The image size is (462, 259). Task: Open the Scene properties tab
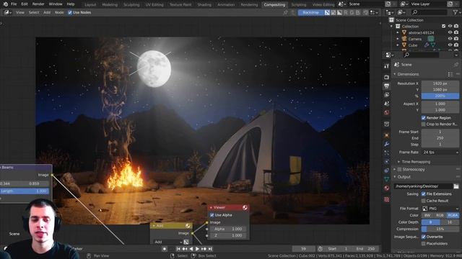(x=387, y=104)
